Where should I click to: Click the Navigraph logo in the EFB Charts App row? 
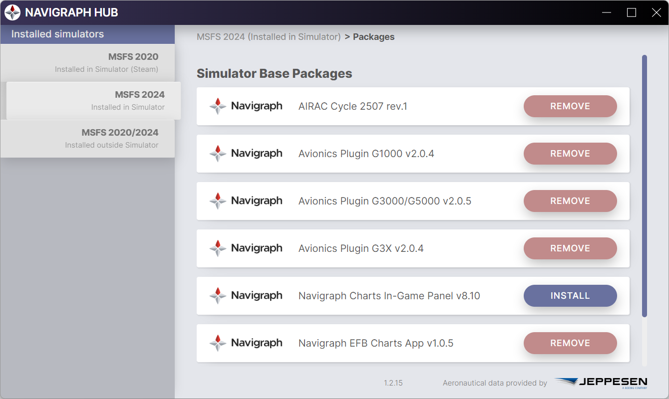(246, 343)
